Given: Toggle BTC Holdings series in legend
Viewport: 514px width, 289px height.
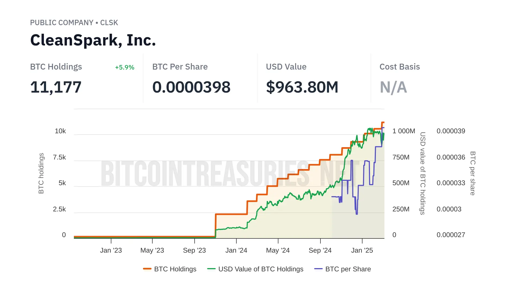Looking at the screenshot, I should pyautogui.click(x=175, y=269).
